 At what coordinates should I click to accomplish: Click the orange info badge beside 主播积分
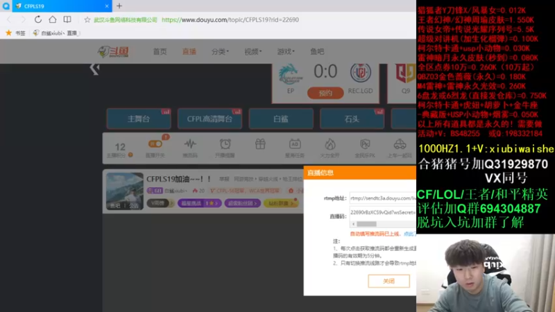click(130, 155)
